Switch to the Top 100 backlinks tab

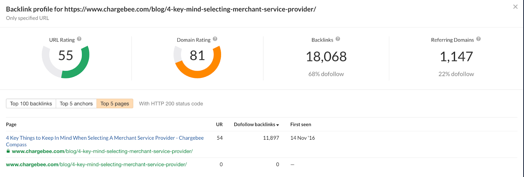(31, 103)
